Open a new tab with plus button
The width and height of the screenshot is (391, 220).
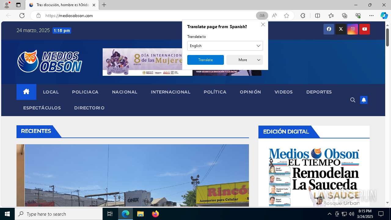click(x=104, y=5)
